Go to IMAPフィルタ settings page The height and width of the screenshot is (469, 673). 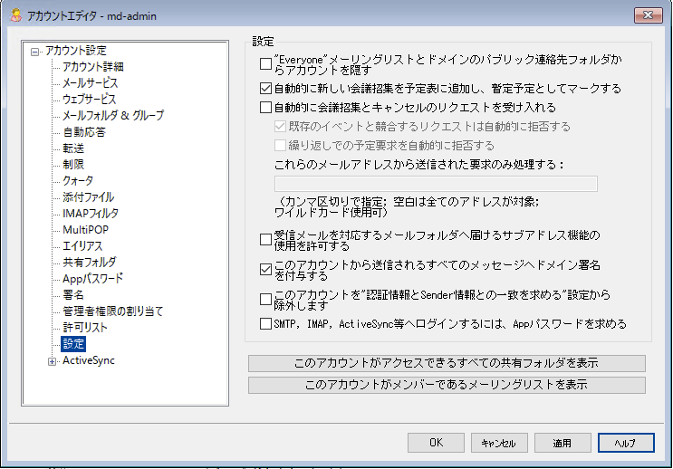(90, 214)
